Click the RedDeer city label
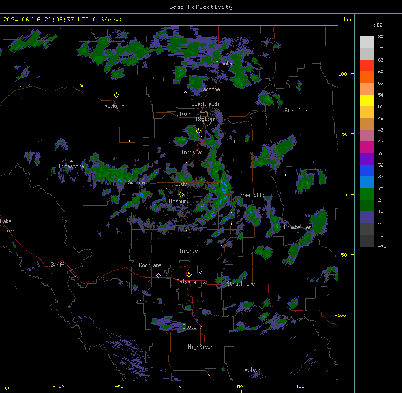402x393 pixels. point(205,119)
